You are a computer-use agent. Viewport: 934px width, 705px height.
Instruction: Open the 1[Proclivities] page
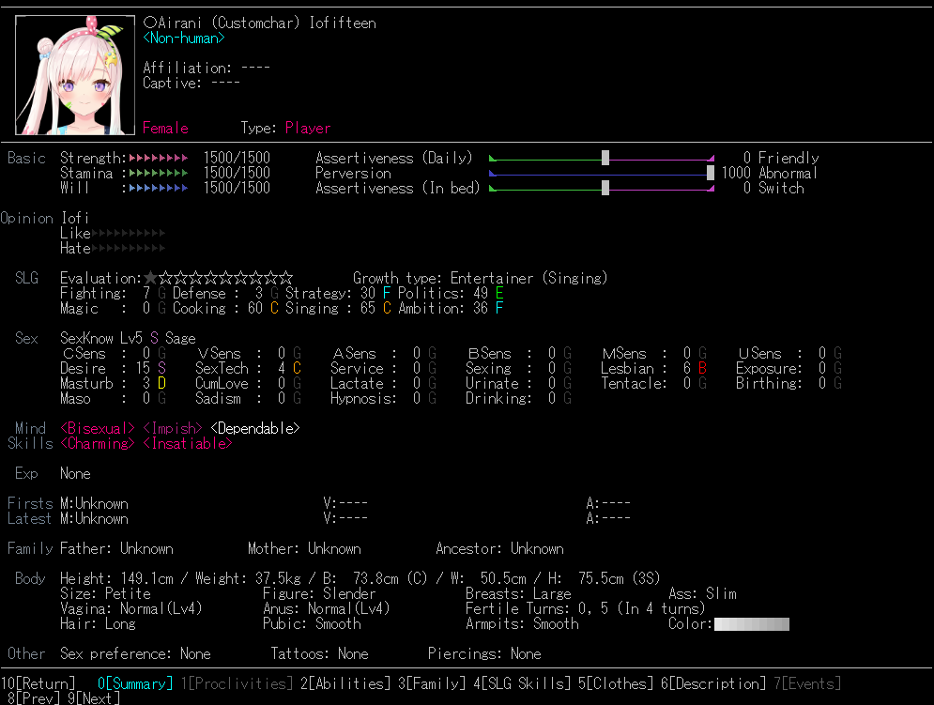click(236, 683)
